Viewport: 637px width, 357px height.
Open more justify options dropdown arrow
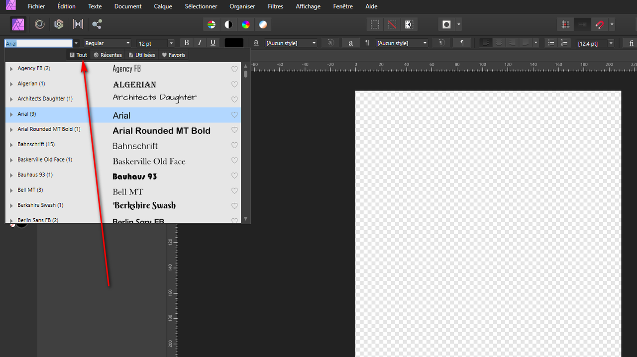coord(535,43)
